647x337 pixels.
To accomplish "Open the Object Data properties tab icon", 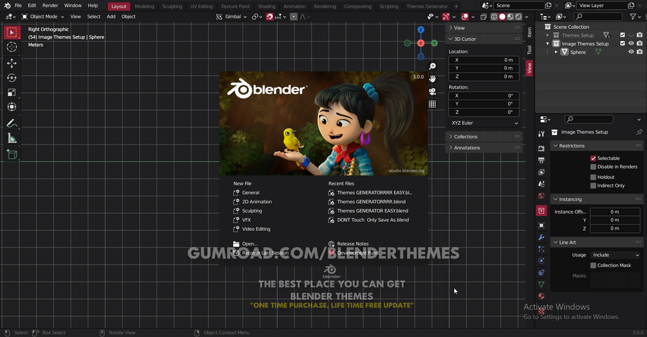I will (x=541, y=284).
